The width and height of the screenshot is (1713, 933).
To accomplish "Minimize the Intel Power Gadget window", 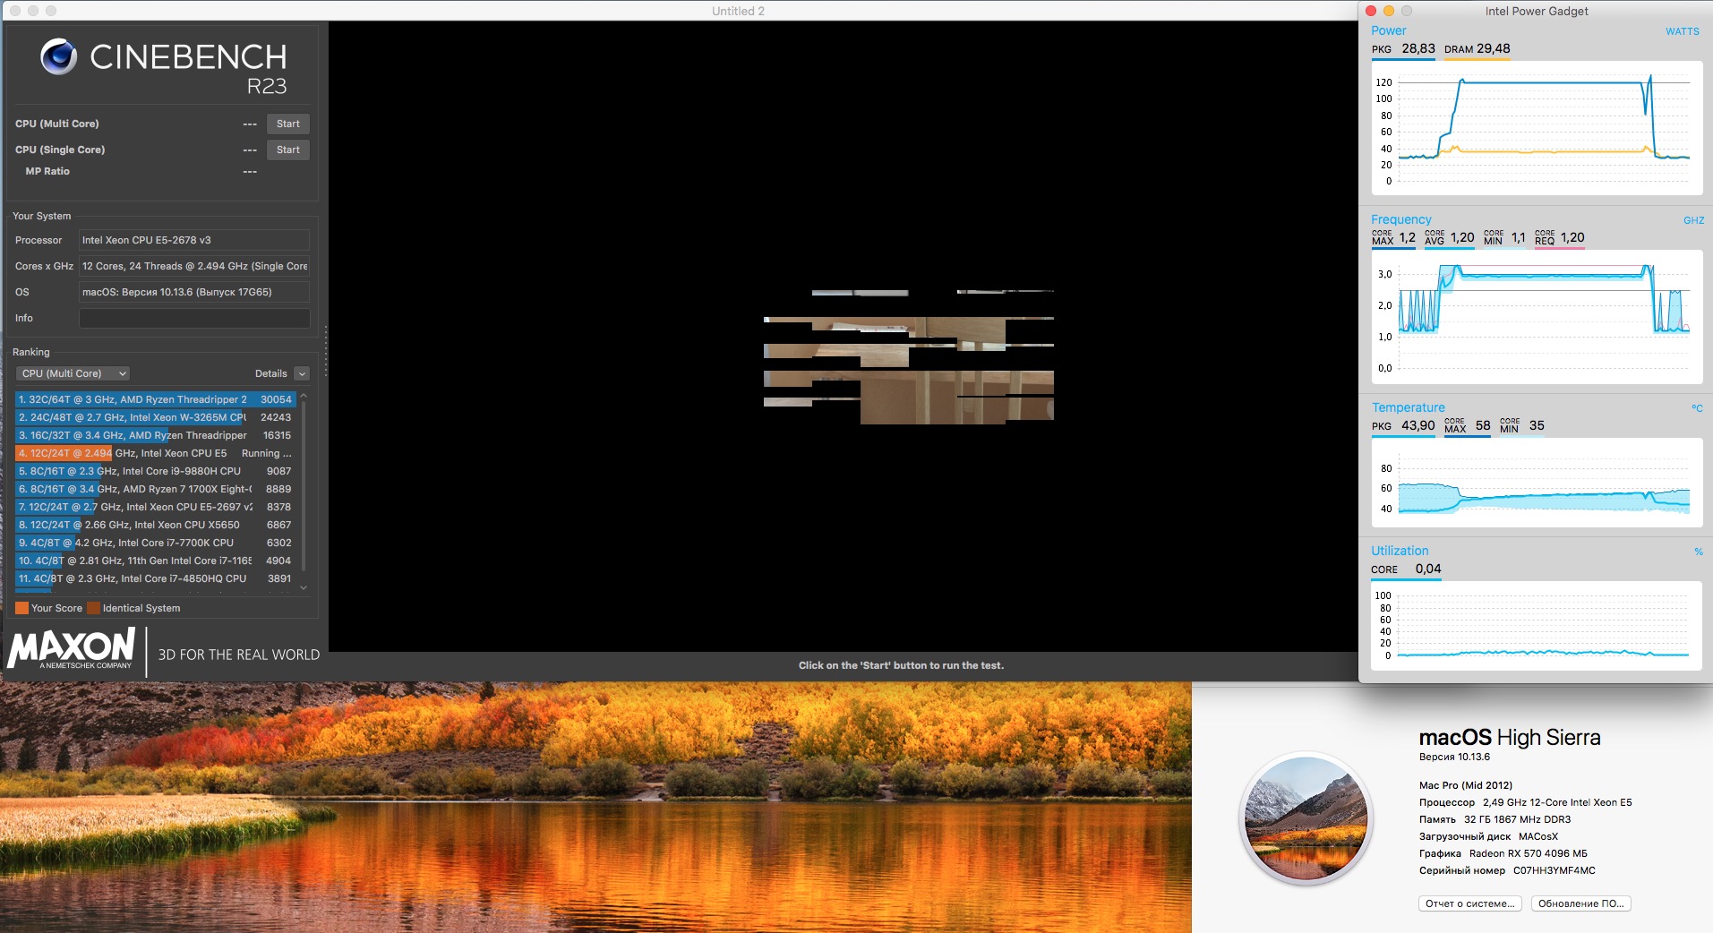I will pos(1389,11).
